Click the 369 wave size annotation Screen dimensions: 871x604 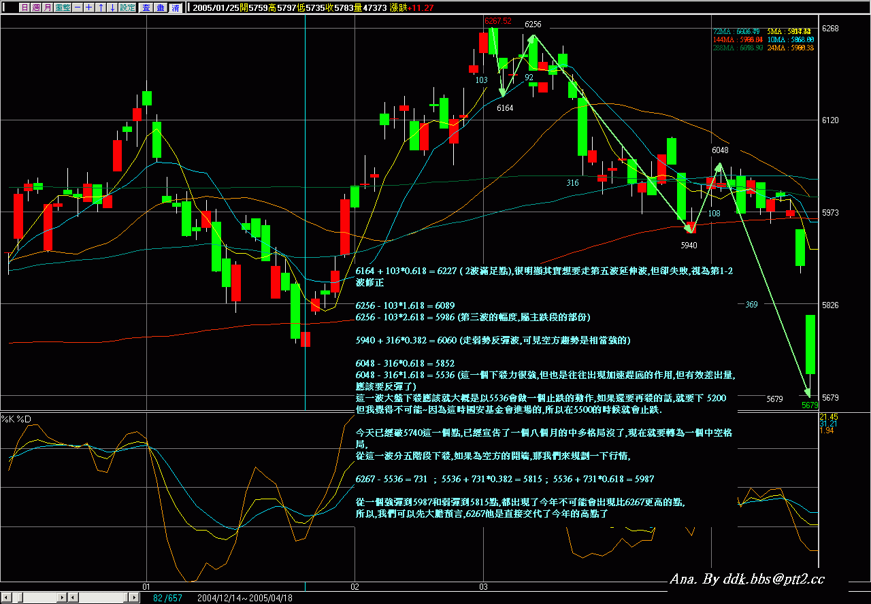coord(752,304)
